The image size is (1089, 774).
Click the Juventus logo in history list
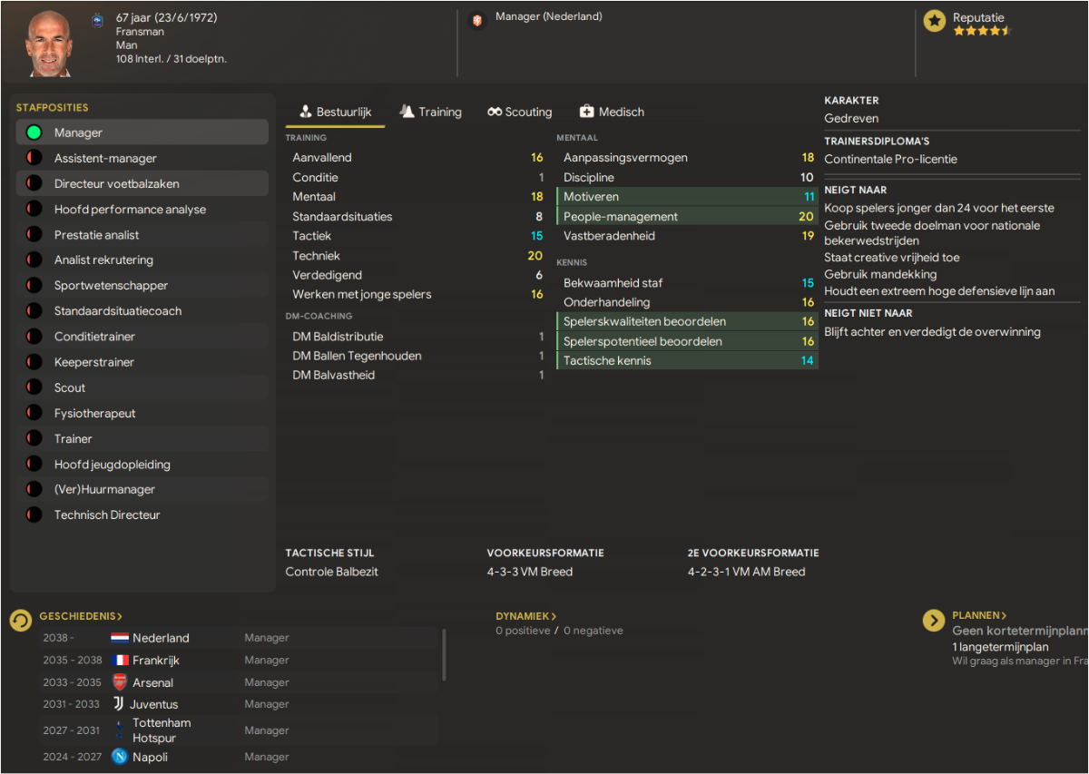click(x=119, y=704)
